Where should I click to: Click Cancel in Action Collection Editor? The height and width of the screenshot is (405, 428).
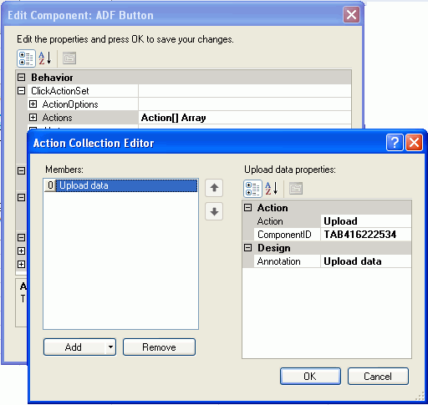pyautogui.click(x=378, y=376)
